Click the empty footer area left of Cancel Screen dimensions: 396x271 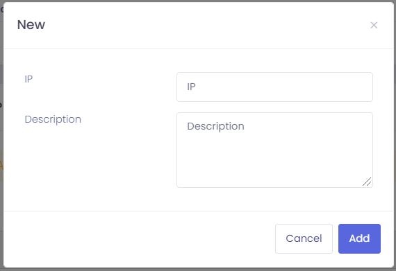click(139, 238)
